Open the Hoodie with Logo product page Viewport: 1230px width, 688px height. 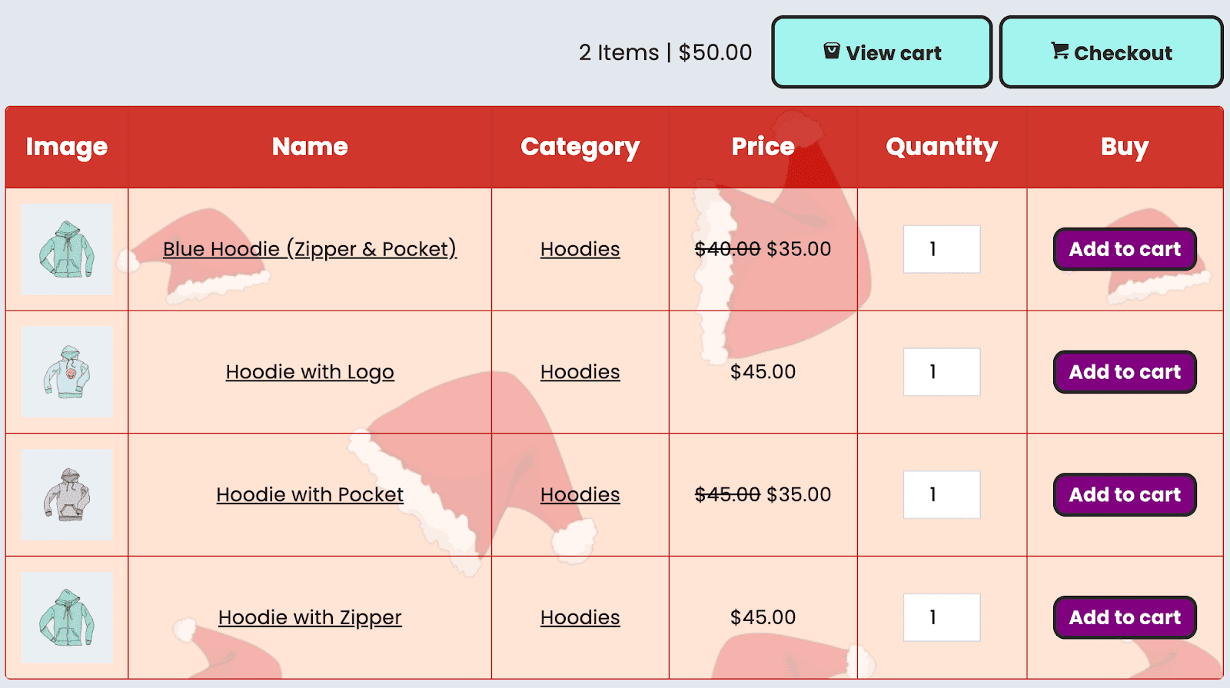click(309, 371)
